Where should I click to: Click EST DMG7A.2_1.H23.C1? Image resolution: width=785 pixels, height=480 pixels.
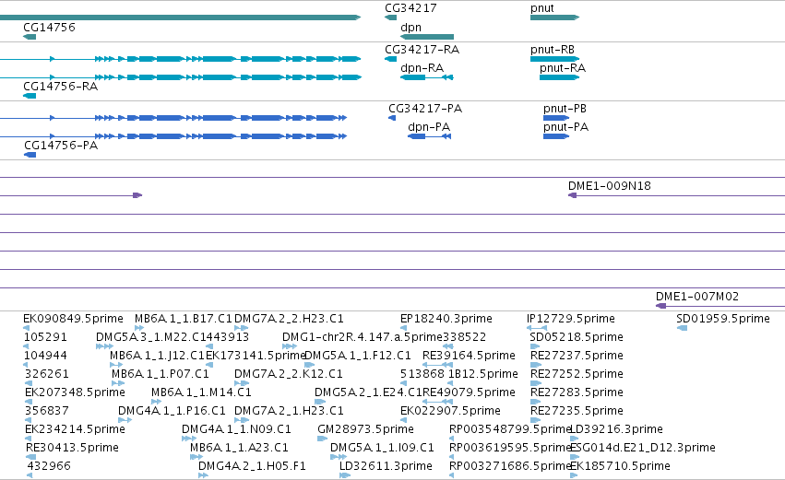point(289,411)
